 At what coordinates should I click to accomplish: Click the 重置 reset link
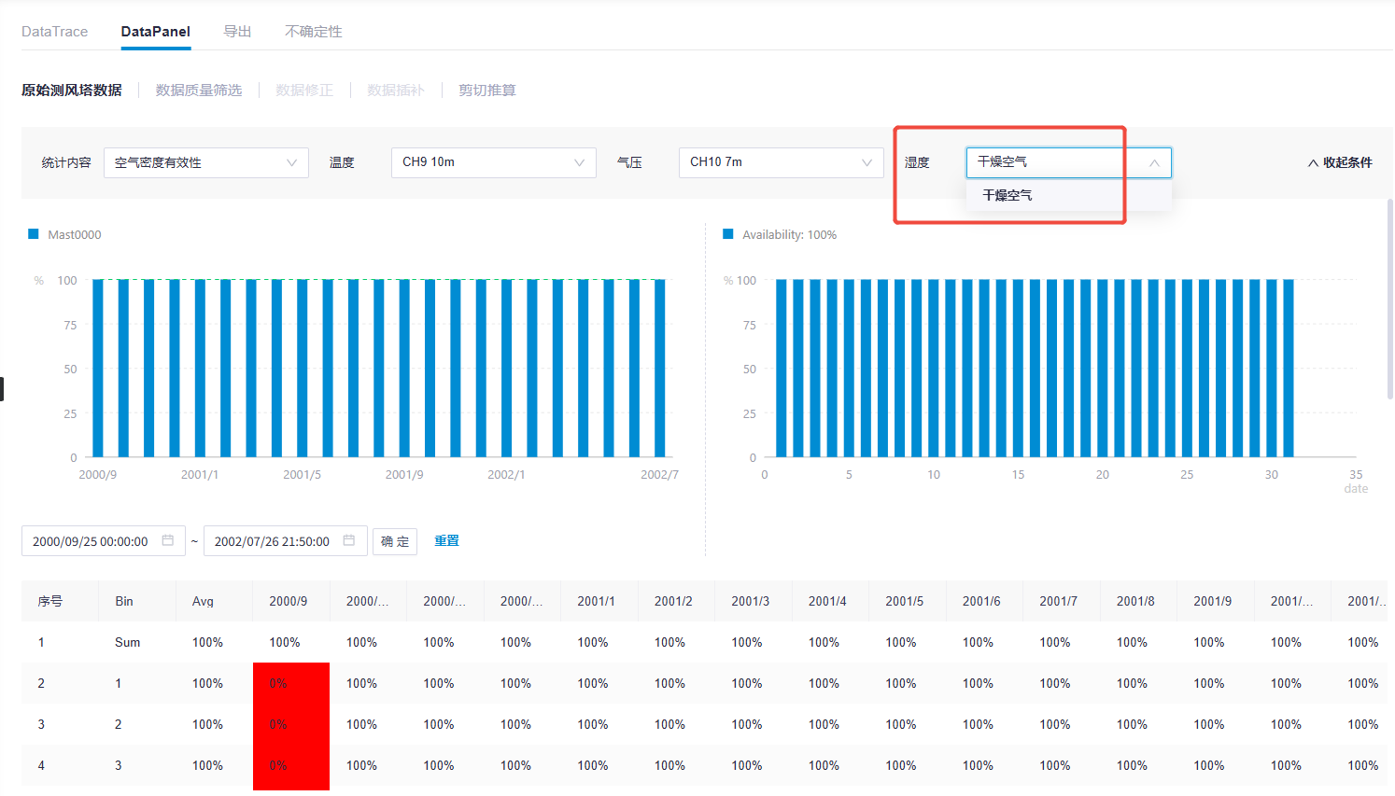click(x=446, y=540)
